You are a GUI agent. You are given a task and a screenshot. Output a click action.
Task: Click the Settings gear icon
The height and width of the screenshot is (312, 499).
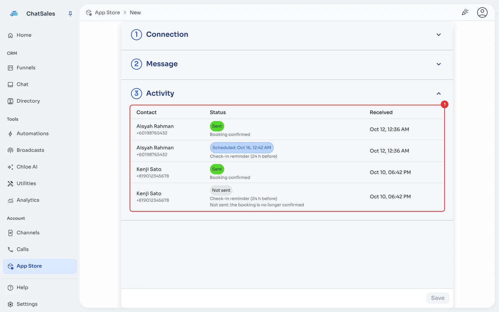(10, 304)
